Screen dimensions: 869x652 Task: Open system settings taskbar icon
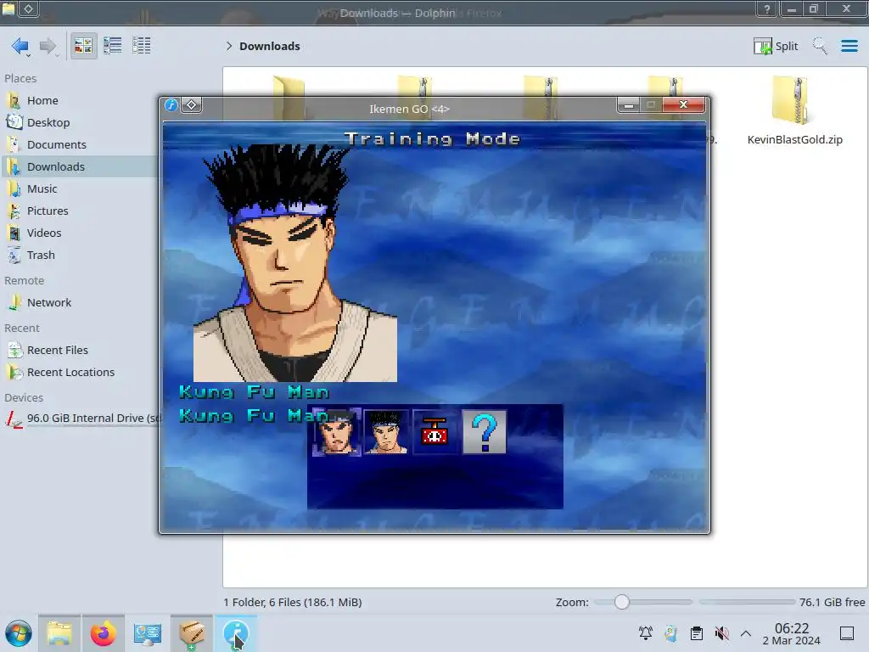coord(148,633)
